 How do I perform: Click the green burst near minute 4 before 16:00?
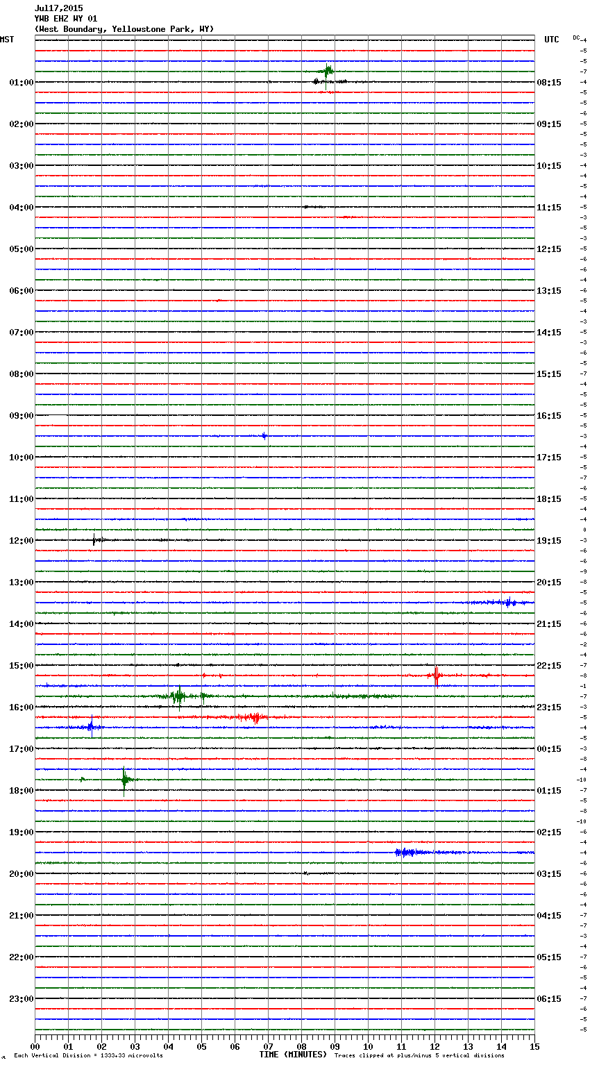(178, 696)
